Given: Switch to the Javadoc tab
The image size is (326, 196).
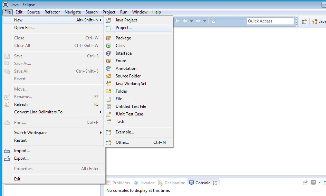Looking at the screenshot, I should tap(144, 183).
